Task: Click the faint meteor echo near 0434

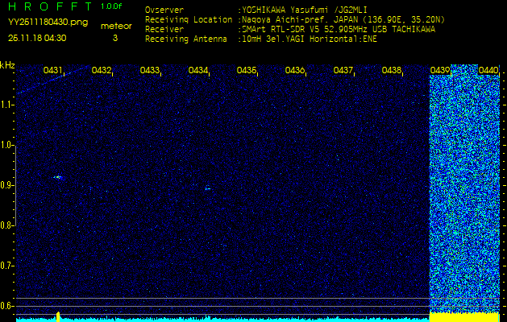Action: tap(208, 188)
